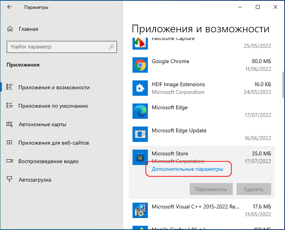Click the back arrow in the title bar
The height and width of the screenshot is (230, 285).
point(10,7)
